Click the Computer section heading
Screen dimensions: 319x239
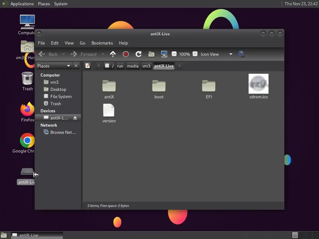[x=50, y=75]
